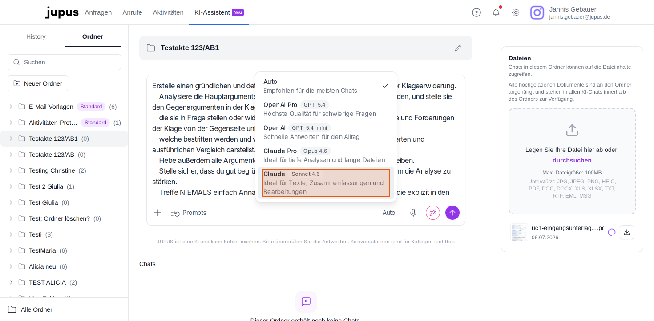Choose Claude Sonnet 4.6 model
Viewport: 654px width, 321px height.
coord(326,183)
